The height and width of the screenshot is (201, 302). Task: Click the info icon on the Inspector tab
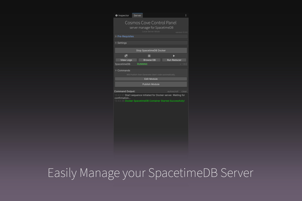tap(116, 15)
